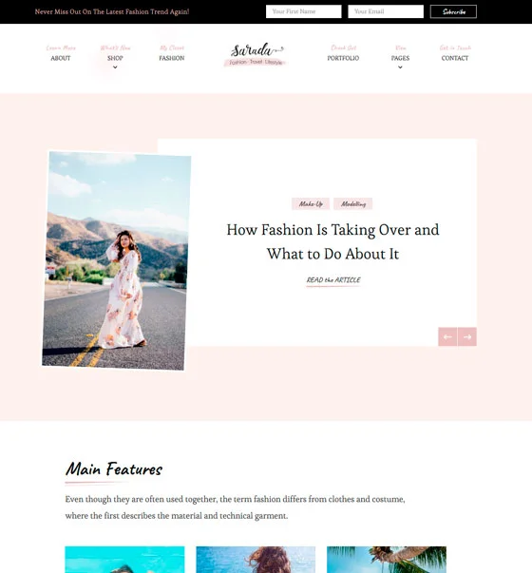Click the next slide arrow button

pos(467,336)
